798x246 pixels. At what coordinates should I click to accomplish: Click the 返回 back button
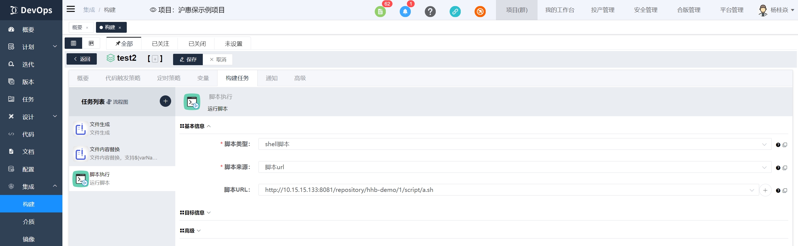click(82, 59)
